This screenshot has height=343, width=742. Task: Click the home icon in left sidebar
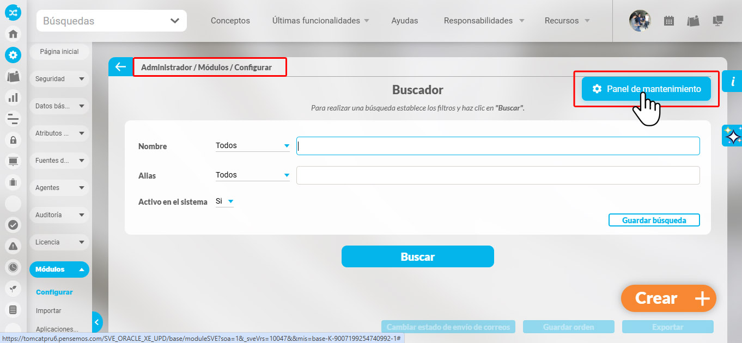pyautogui.click(x=13, y=34)
